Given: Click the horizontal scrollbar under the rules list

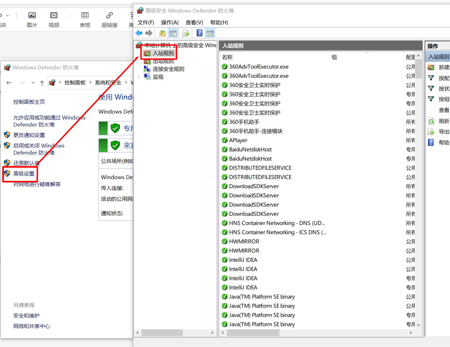Looking at the screenshot, I should (x=253, y=333).
